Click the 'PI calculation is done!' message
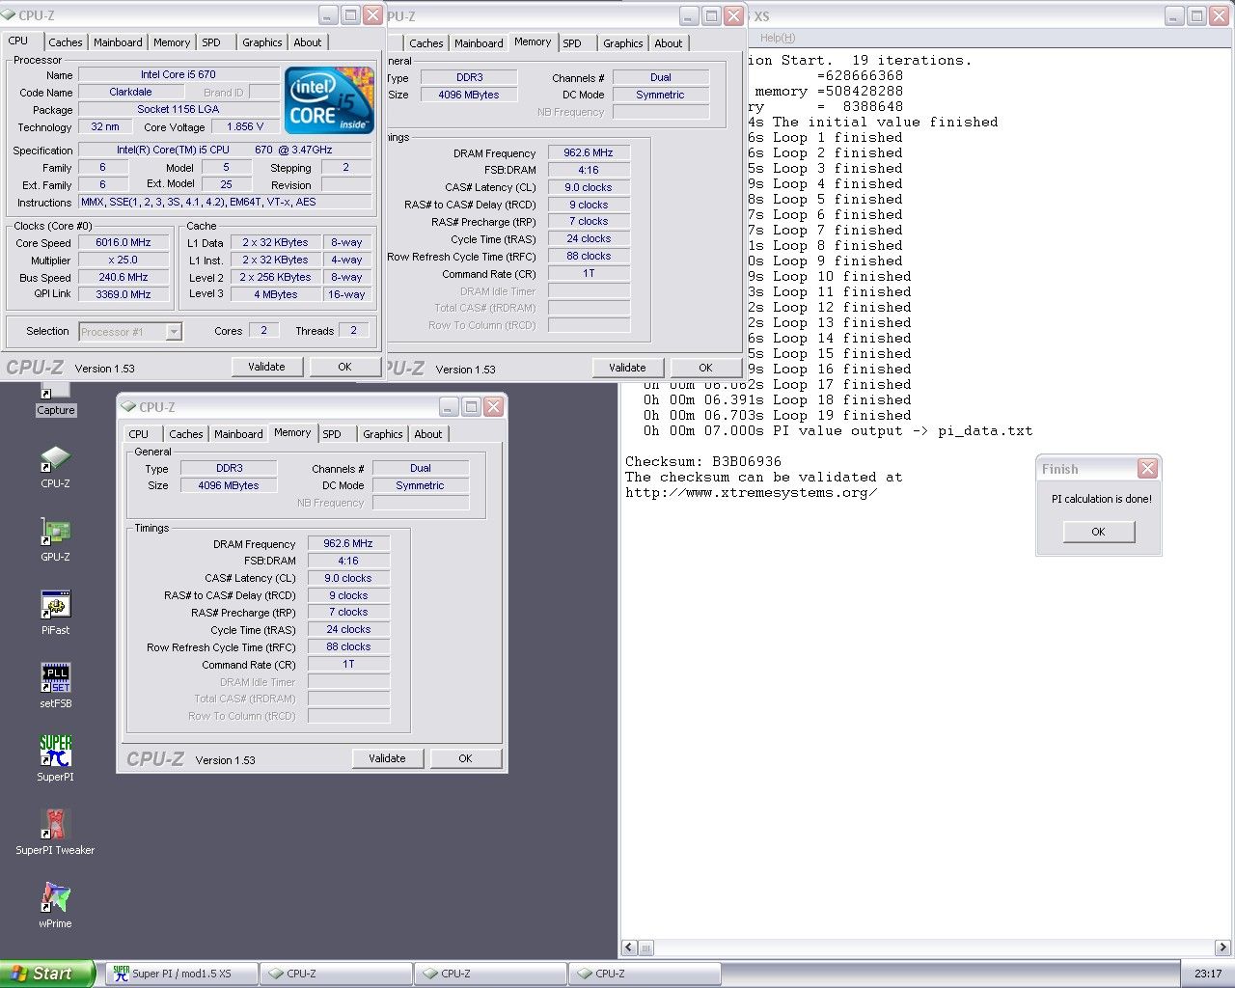The height and width of the screenshot is (988, 1235). [x=1102, y=499]
